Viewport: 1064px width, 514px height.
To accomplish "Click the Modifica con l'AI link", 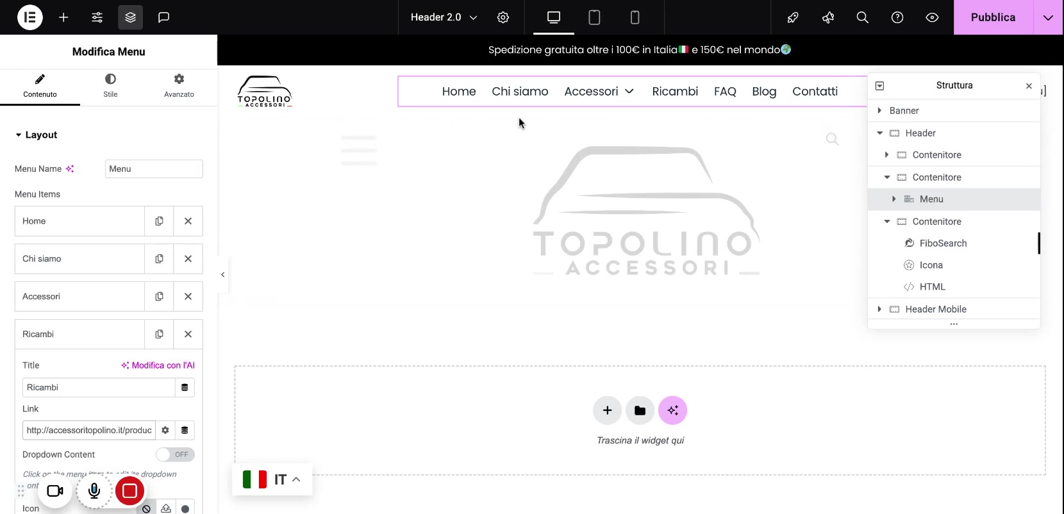I will pyautogui.click(x=158, y=365).
